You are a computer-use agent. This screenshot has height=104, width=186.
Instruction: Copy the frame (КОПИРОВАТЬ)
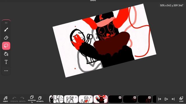pyautogui.click(x=32, y=99)
